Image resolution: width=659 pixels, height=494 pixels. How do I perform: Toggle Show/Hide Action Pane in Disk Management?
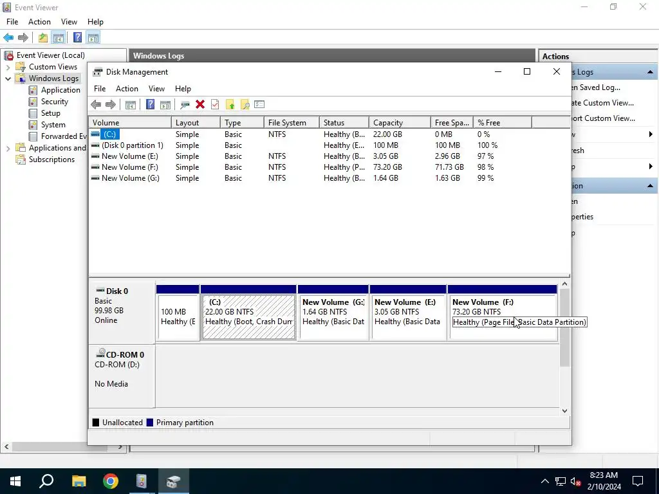(165, 105)
